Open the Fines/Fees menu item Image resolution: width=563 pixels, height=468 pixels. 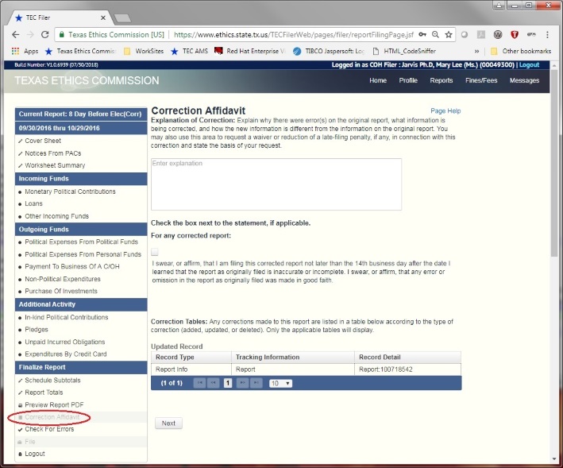tap(480, 80)
